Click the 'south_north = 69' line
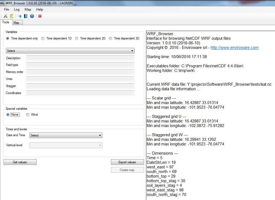Screen dimensions: 275x200 point(162,172)
